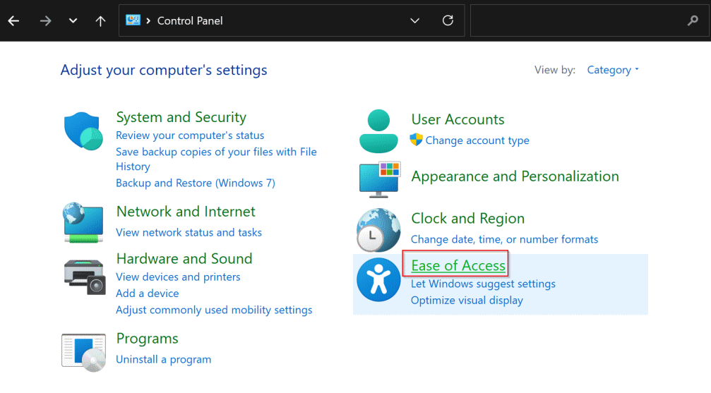Open Hardware and Sound category
The width and height of the screenshot is (711, 393).
pos(184,258)
